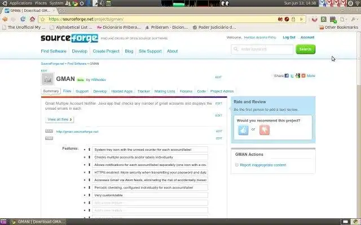The width and height of the screenshot is (361, 225).
Task: Click the GMAN project icon image
Action: click(48, 79)
